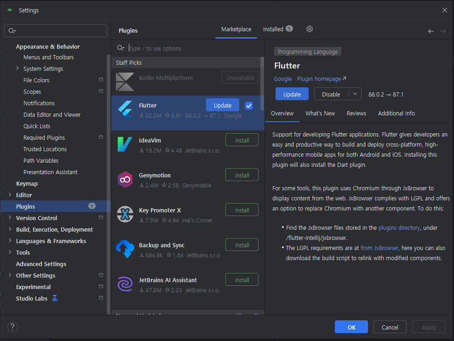Screen dimensions: 454x341
Task: Click the project-level icon beside Version Control
Action: pyautogui.click(x=101, y=217)
